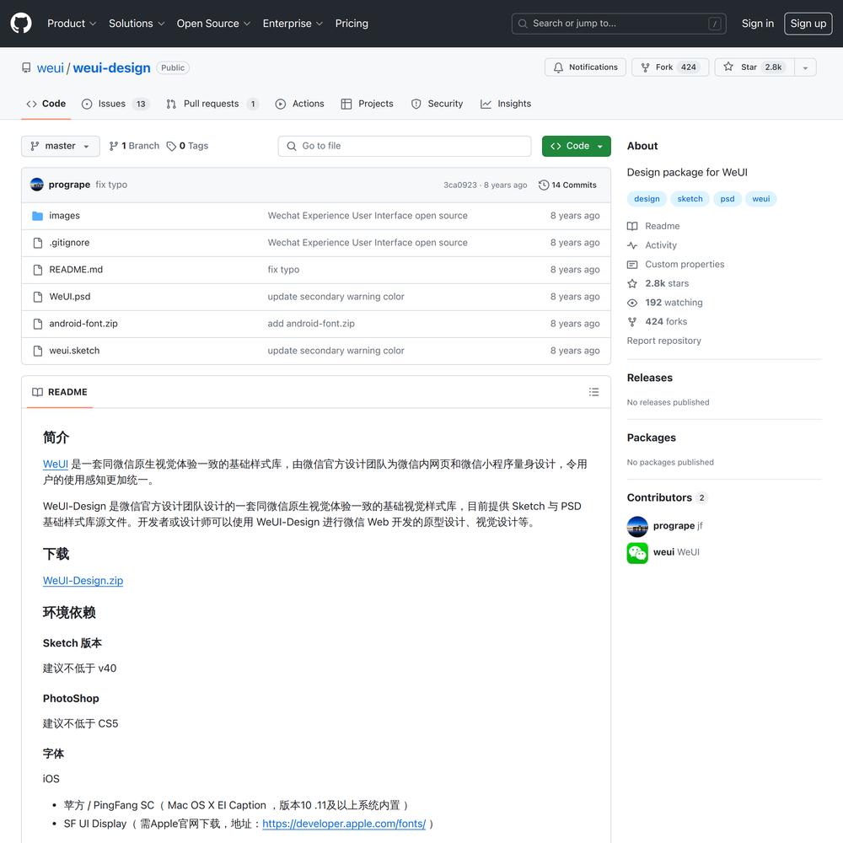Select the psd topic tag
843x843 pixels.
tap(727, 199)
